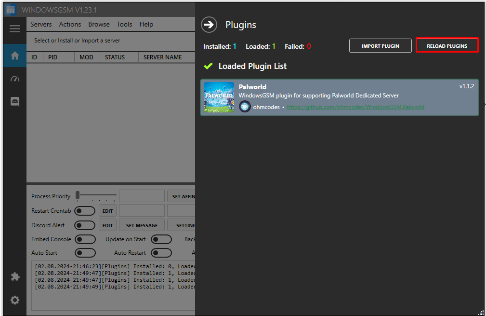Select the Palworld plugin card title
Viewport: 486px width, 316px height.
click(x=252, y=87)
